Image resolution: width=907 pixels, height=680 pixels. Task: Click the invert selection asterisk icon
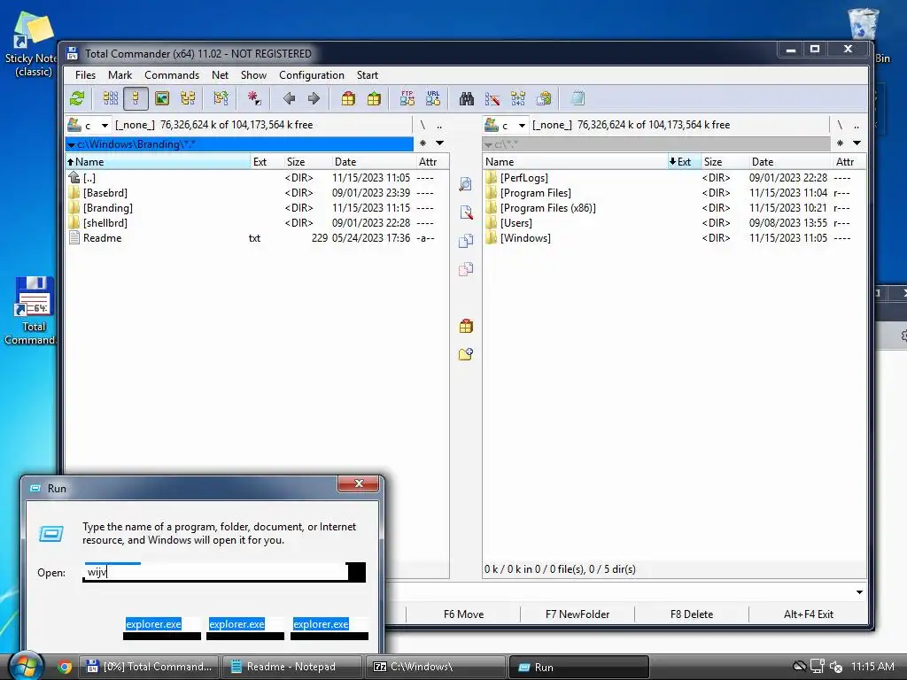coord(254,98)
